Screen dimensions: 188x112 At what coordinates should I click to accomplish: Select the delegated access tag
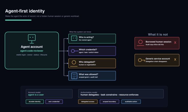click(88, 102)
